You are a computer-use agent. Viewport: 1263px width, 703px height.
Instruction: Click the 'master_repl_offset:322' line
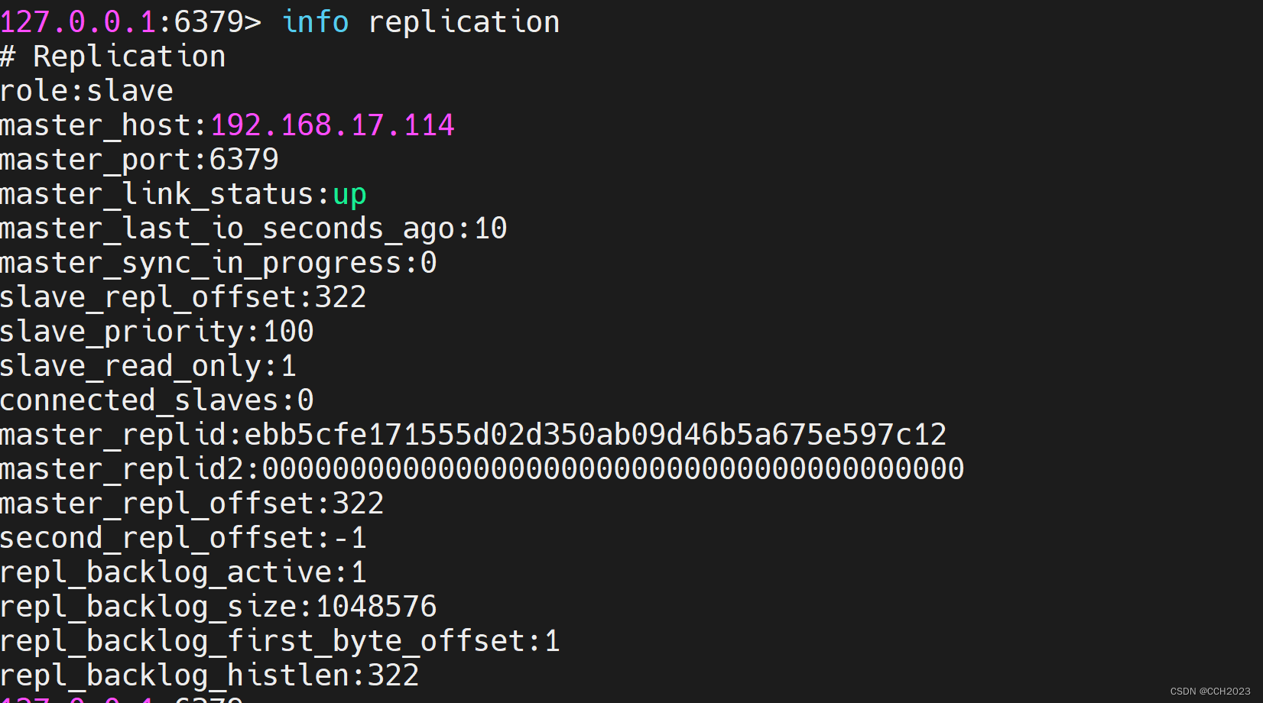(192, 504)
